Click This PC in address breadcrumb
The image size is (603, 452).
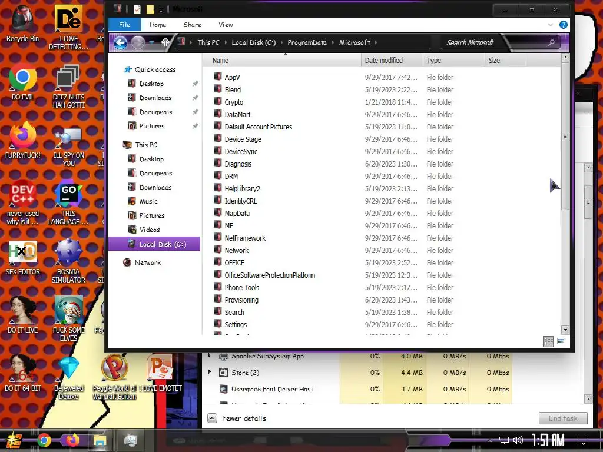[x=208, y=42]
